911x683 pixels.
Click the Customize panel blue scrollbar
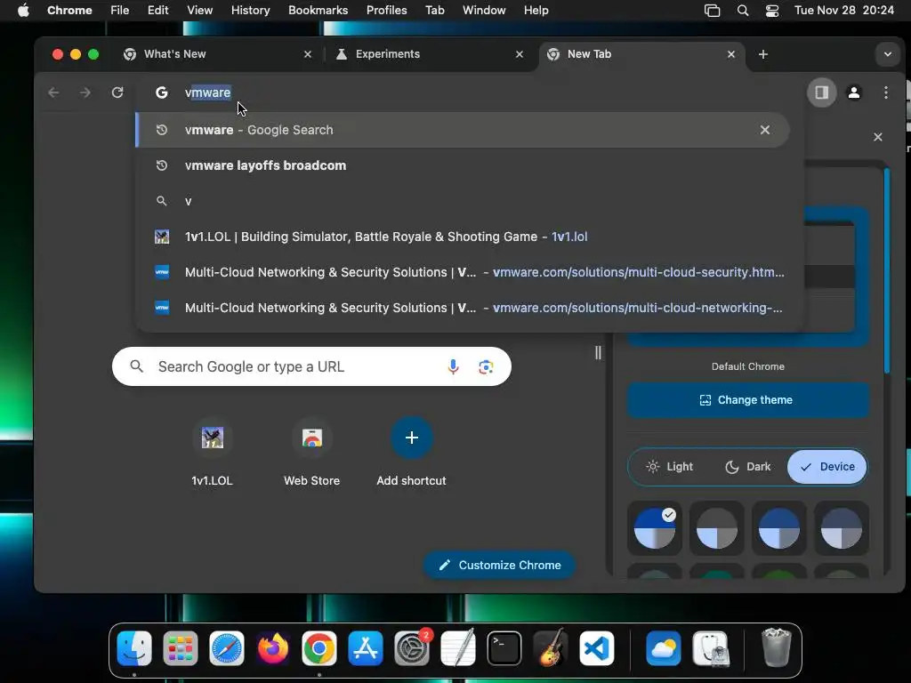[x=887, y=270]
